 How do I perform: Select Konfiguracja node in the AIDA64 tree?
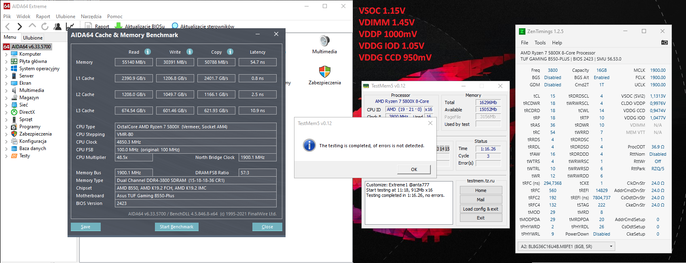pos(33,141)
